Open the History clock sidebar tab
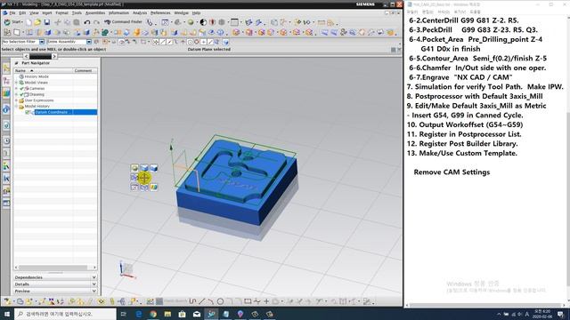The width and height of the screenshot is (570, 320). tap(6, 140)
